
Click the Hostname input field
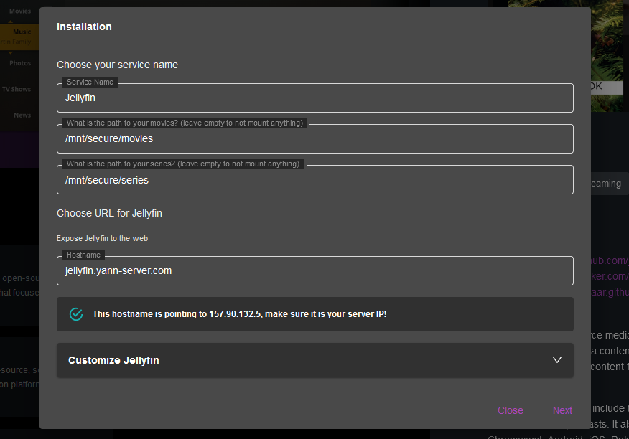click(315, 270)
